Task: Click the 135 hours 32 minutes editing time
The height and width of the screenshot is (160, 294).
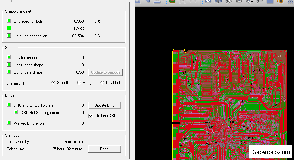Action: 67,149
